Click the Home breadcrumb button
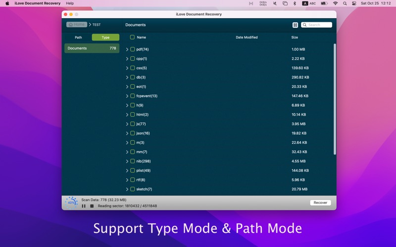Image resolution: width=396 pixels, height=247 pixels. [77, 24]
